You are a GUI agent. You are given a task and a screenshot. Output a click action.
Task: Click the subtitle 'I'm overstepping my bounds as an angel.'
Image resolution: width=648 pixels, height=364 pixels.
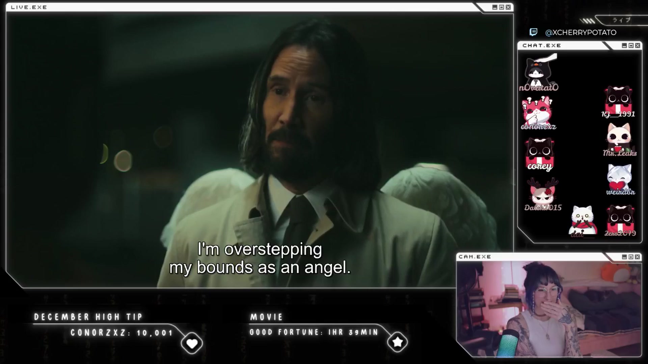pyautogui.click(x=260, y=259)
